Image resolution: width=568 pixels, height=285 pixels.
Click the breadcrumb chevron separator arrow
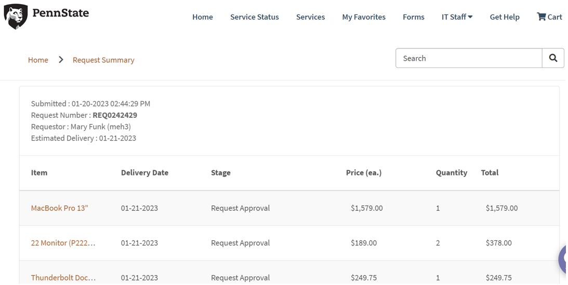pyautogui.click(x=61, y=60)
